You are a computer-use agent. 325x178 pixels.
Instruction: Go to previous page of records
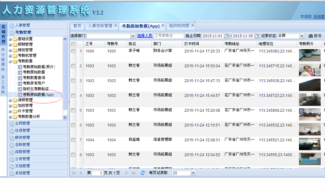[80, 173]
